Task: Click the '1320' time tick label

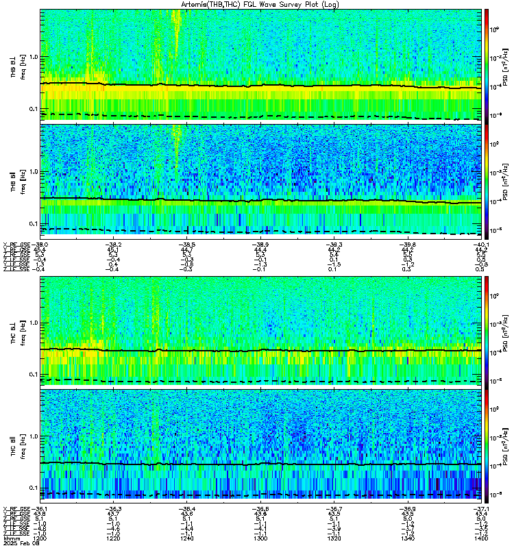Action: [x=334, y=538]
